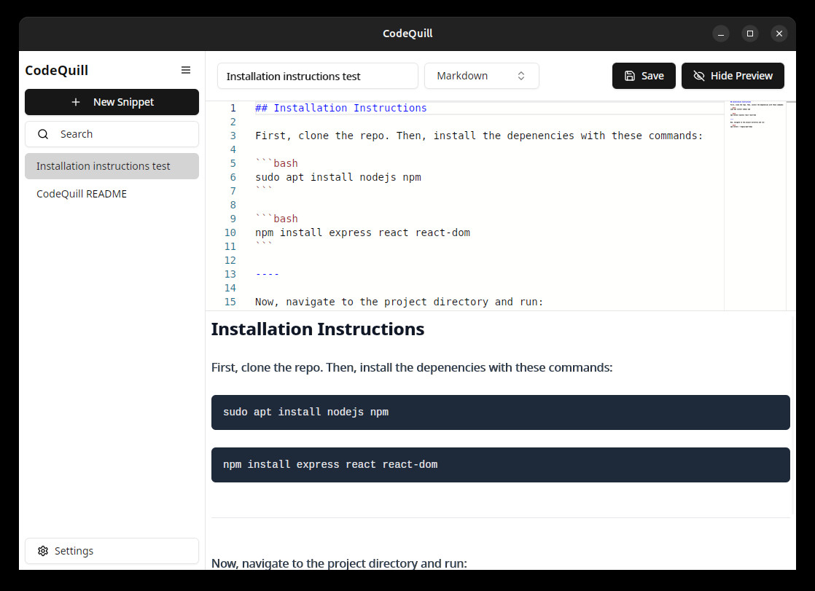Click the snippet title input field
Screen dimensions: 815x591
[x=317, y=76]
